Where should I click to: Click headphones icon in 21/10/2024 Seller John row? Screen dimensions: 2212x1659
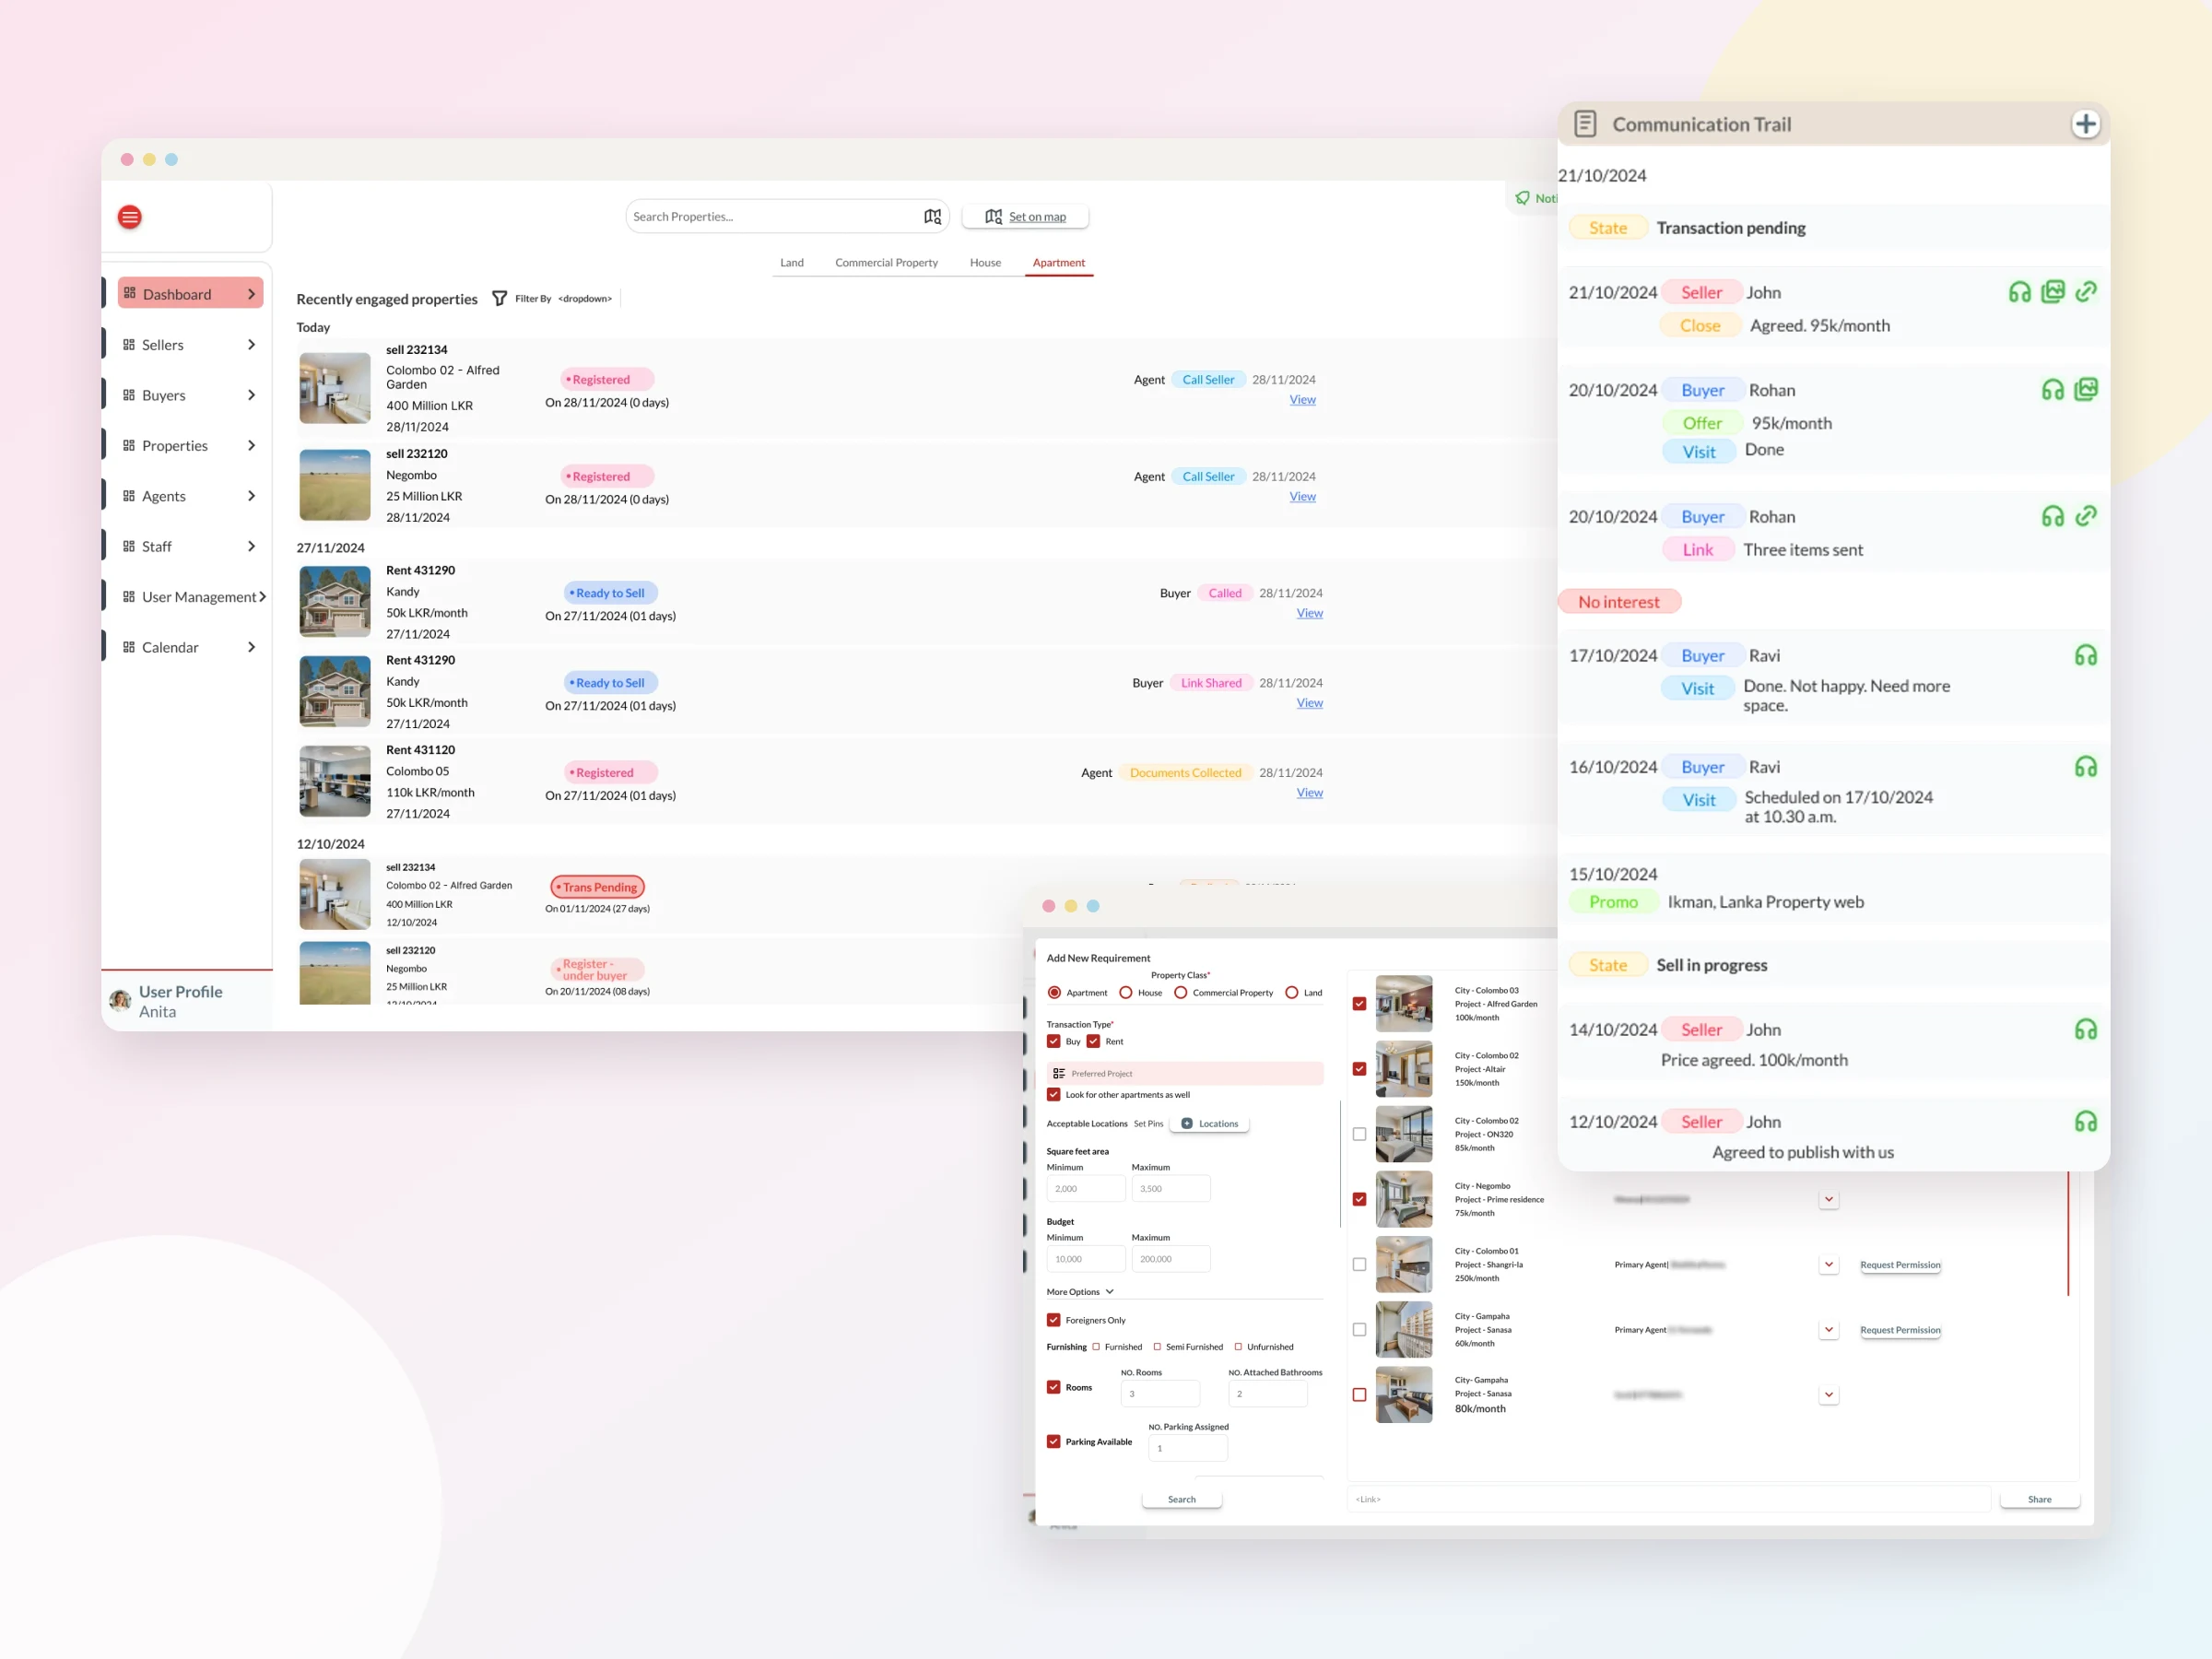[2020, 292]
